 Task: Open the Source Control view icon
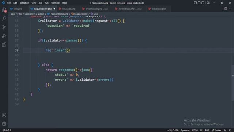(4, 27)
